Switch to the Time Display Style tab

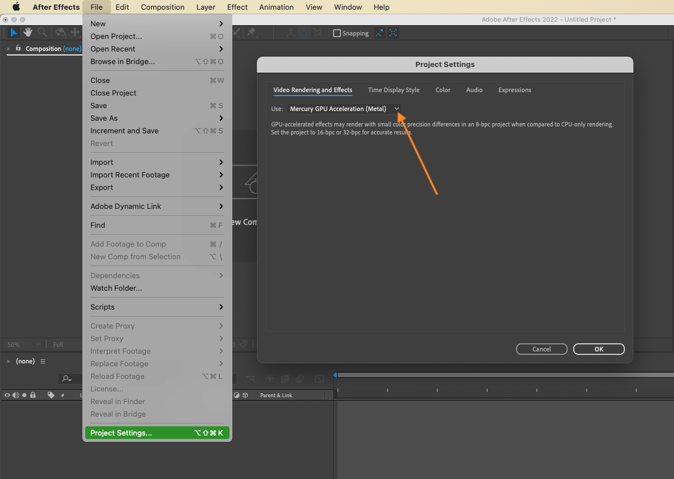(393, 90)
